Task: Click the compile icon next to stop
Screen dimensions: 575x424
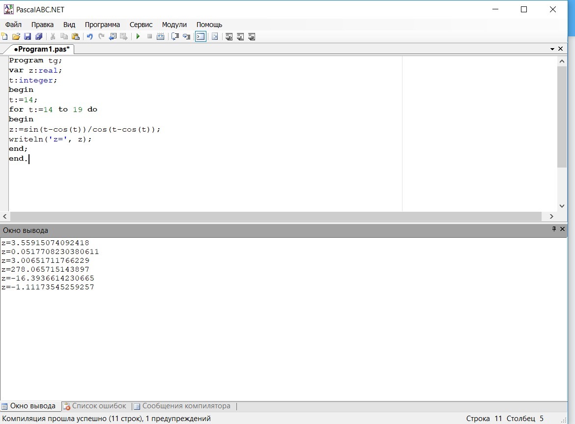Action: [161, 36]
